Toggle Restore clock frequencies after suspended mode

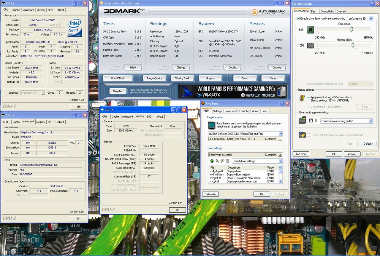click(x=308, y=135)
